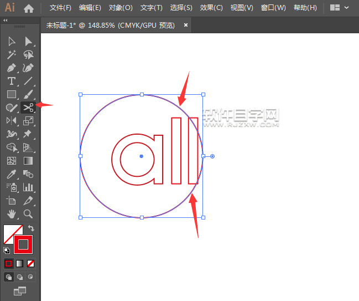
Task: Select the Type tool
Action: (x=12, y=81)
